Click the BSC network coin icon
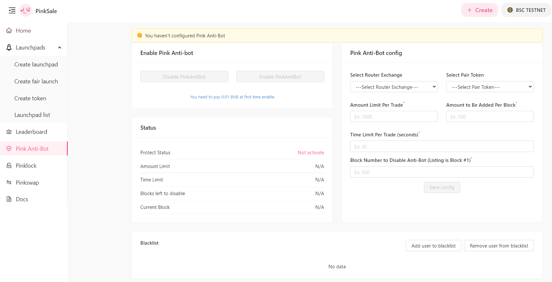This screenshot has width=552, height=282. point(510,10)
